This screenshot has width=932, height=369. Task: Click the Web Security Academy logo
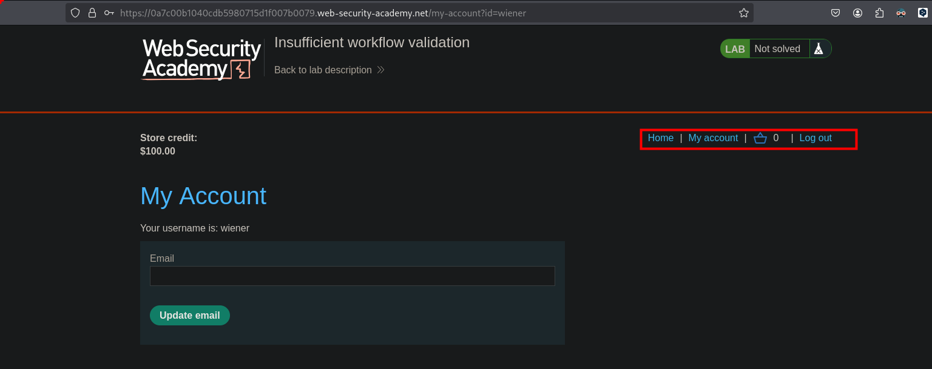pos(201,59)
